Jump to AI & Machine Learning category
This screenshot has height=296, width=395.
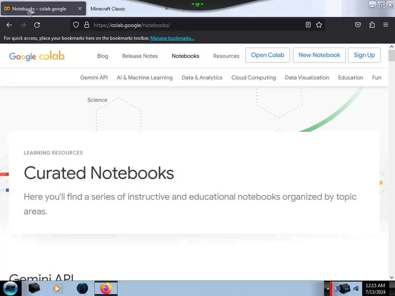coord(145,77)
